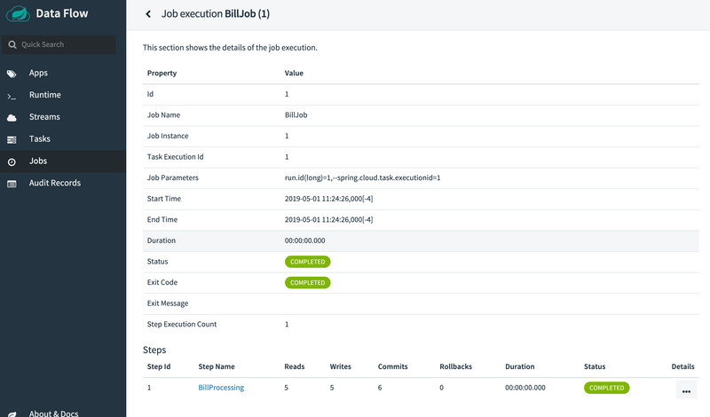
Task: Click the 'Step Execution Count' label
Action: pos(182,324)
